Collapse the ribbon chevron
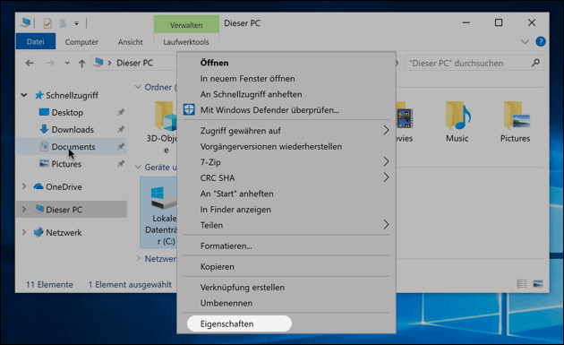 pos(525,41)
